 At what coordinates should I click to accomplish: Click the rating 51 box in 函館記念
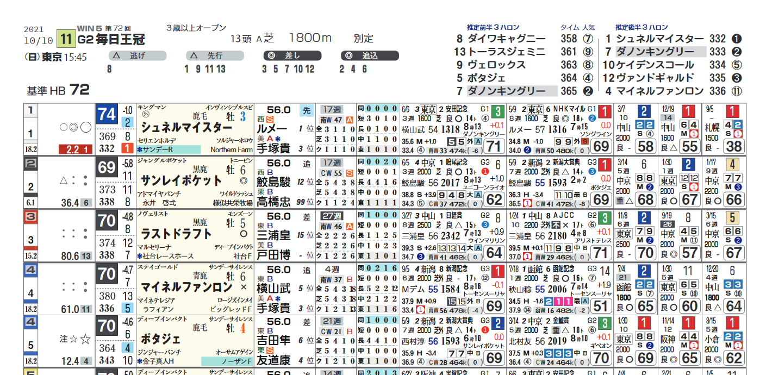click(x=600, y=307)
